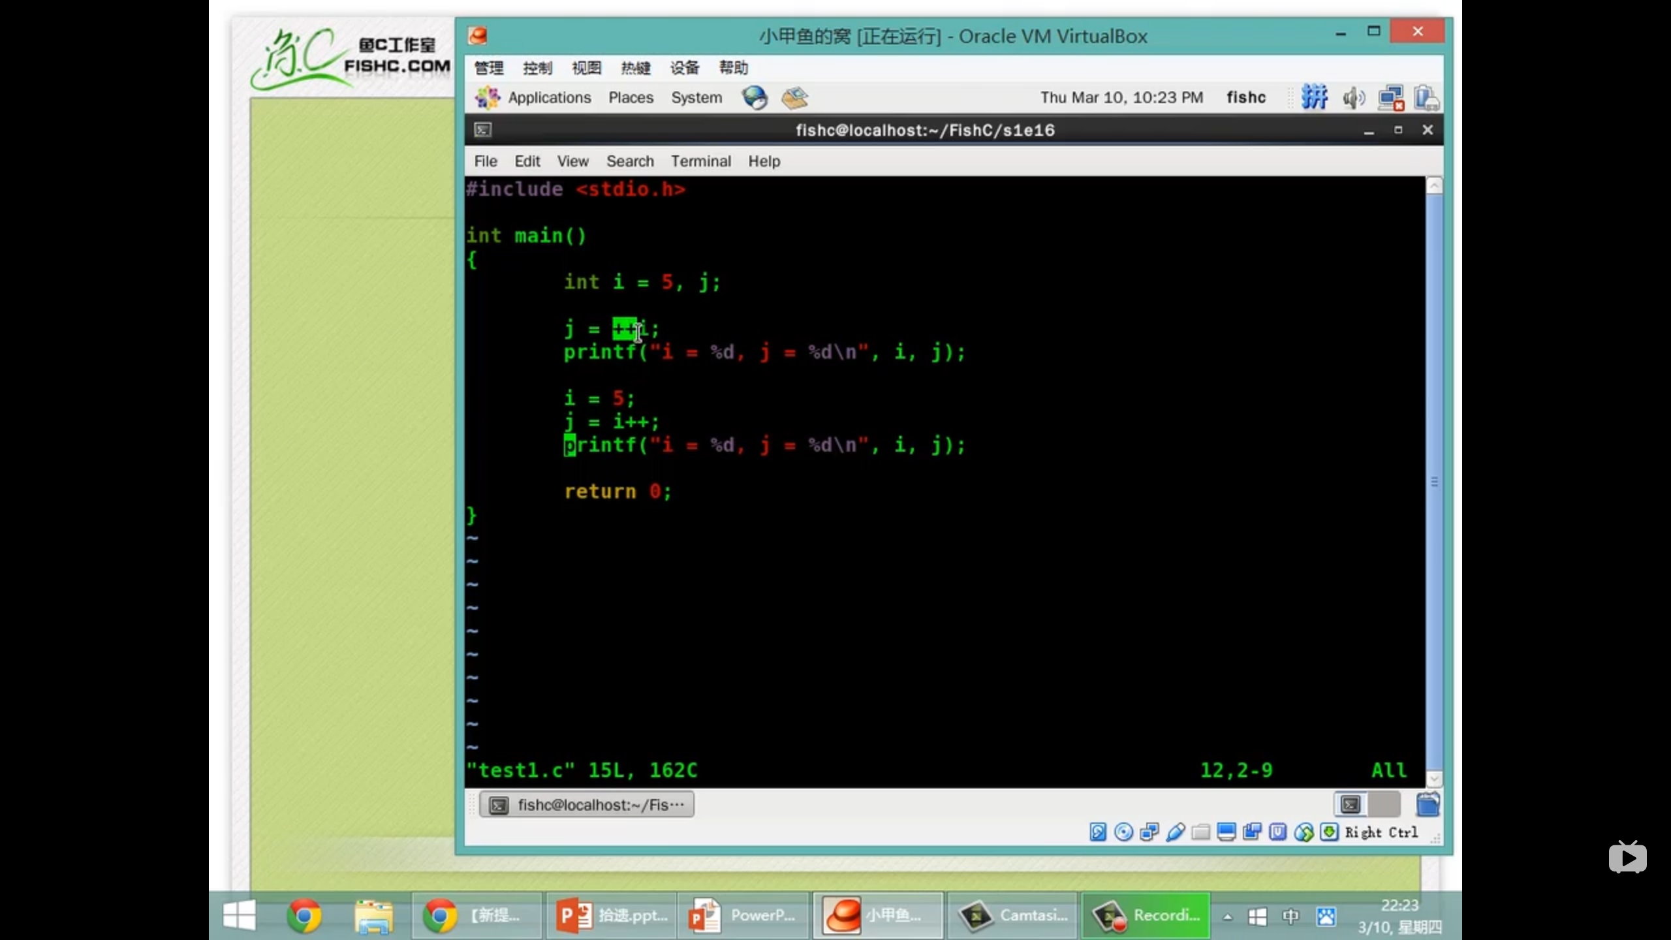The width and height of the screenshot is (1671, 940).
Task: Switch to 拾遗.ppt PowerPoint taskbar button
Action: click(x=612, y=915)
